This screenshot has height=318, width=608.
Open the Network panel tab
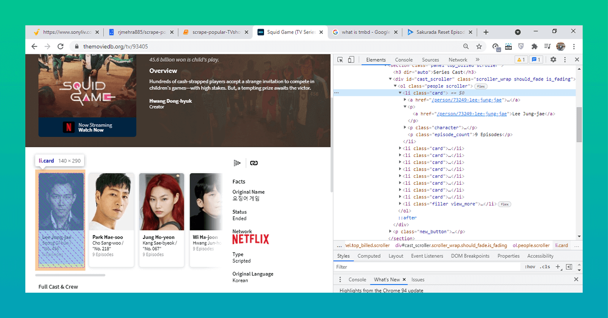(x=458, y=60)
